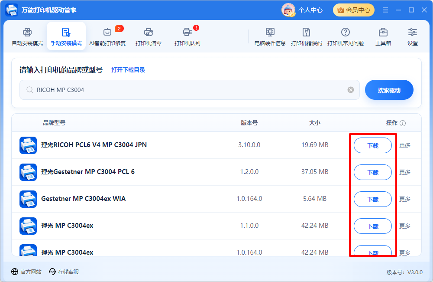Image resolution: width=433 pixels, height=282 pixels.
Task: Open the 会员中心 membership button
Action: point(354,10)
